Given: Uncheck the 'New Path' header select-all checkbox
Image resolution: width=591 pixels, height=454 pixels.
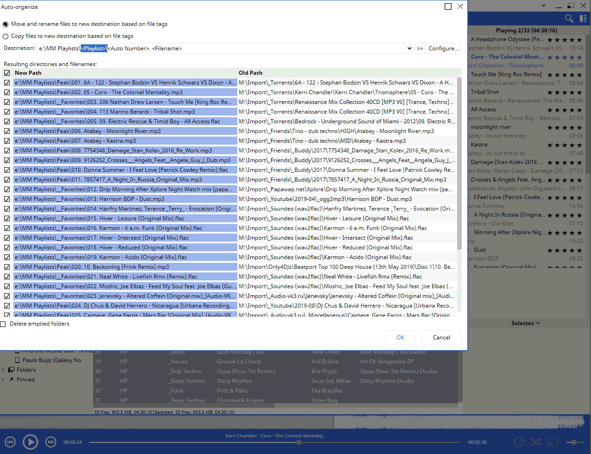Looking at the screenshot, I should click(7, 73).
